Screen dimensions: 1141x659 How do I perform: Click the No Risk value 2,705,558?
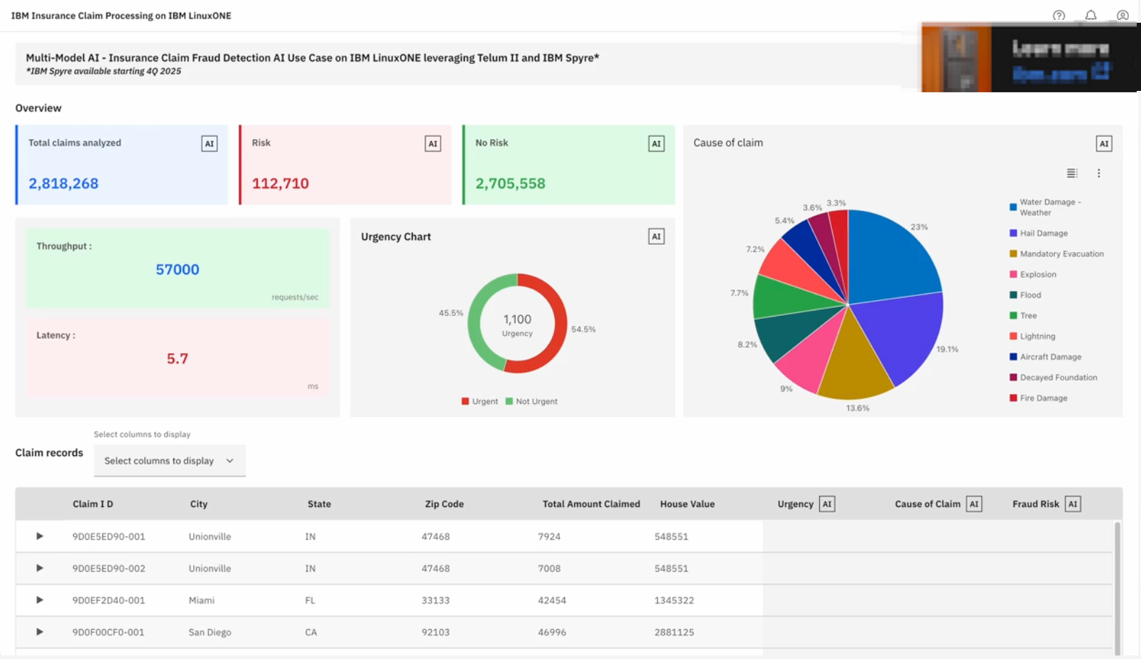click(510, 184)
